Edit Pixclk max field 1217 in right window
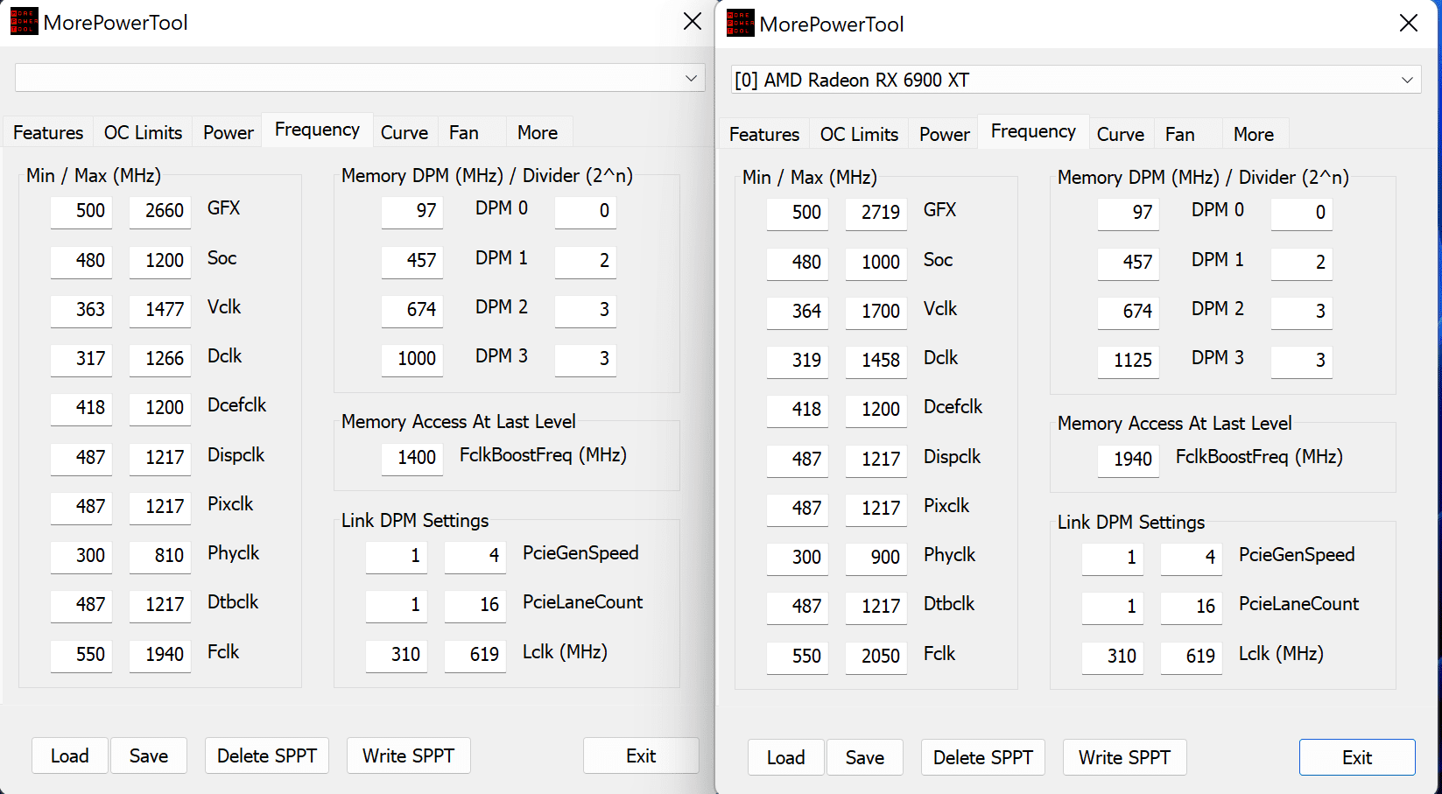The height and width of the screenshot is (794, 1442). click(x=876, y=509)
